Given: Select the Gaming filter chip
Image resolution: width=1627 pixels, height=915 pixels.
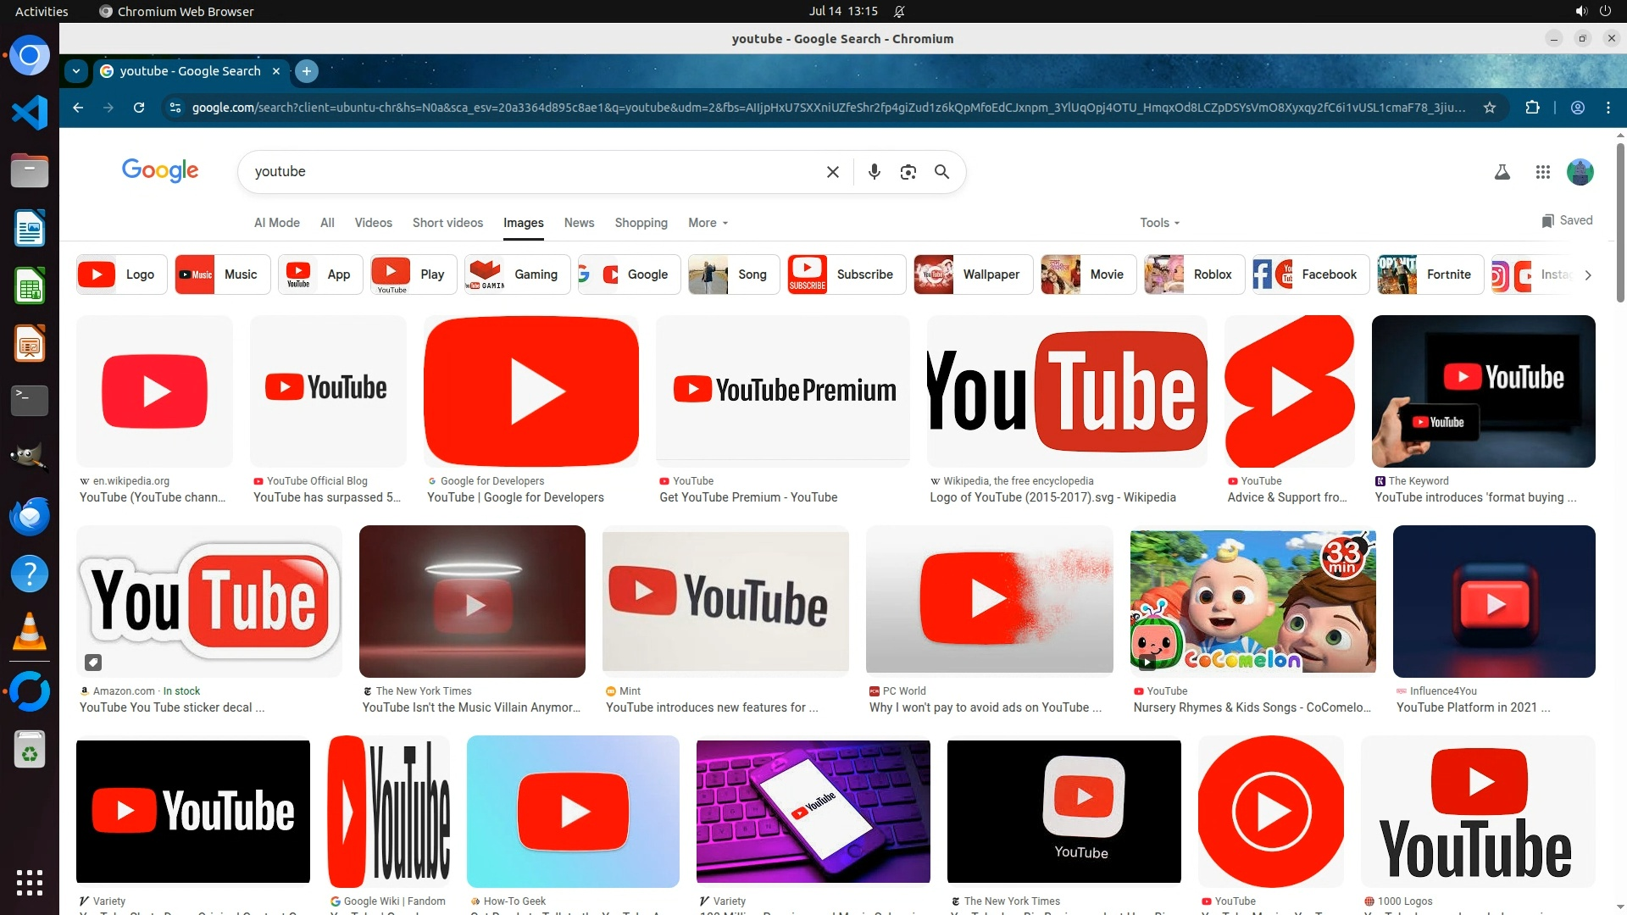Looking at the screenshot, I should (x=517, y=274).
